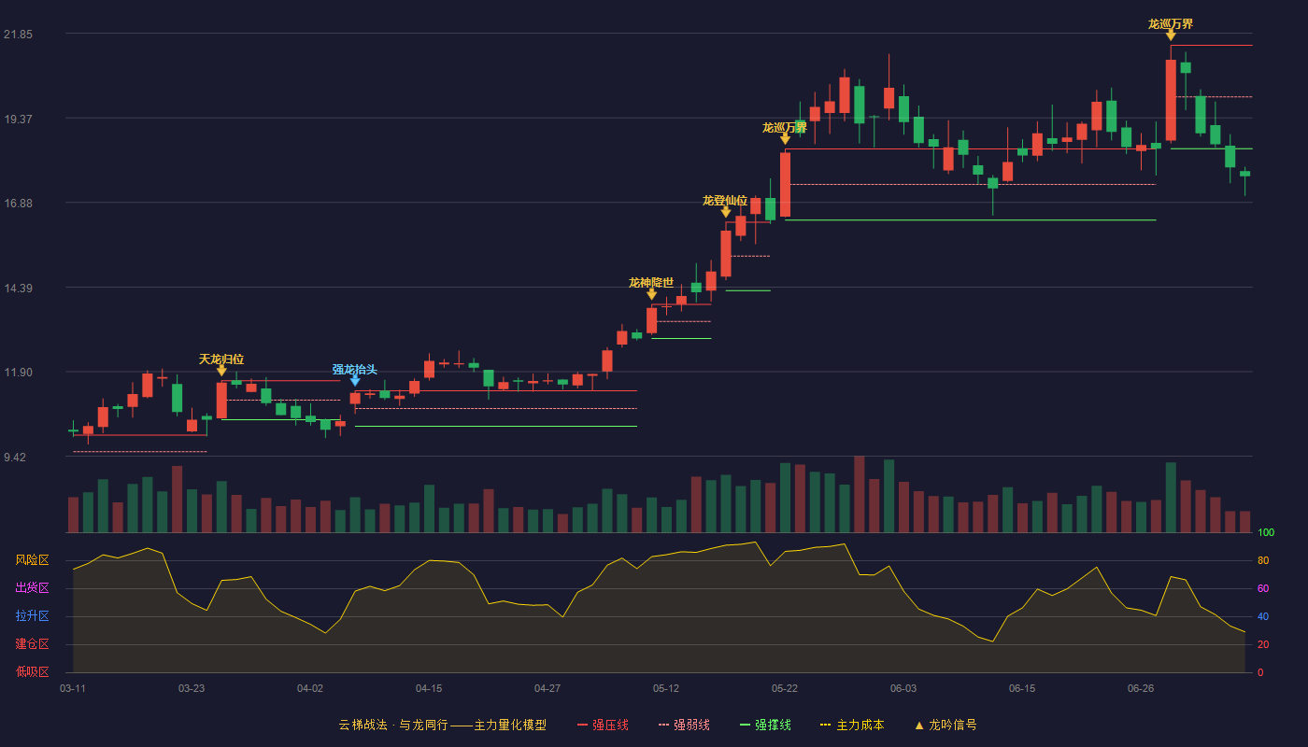Click the magenta 60 indicator scale value
Image resolution: width=1308 pixels, height=747 pixels.
click(1263, 588)
